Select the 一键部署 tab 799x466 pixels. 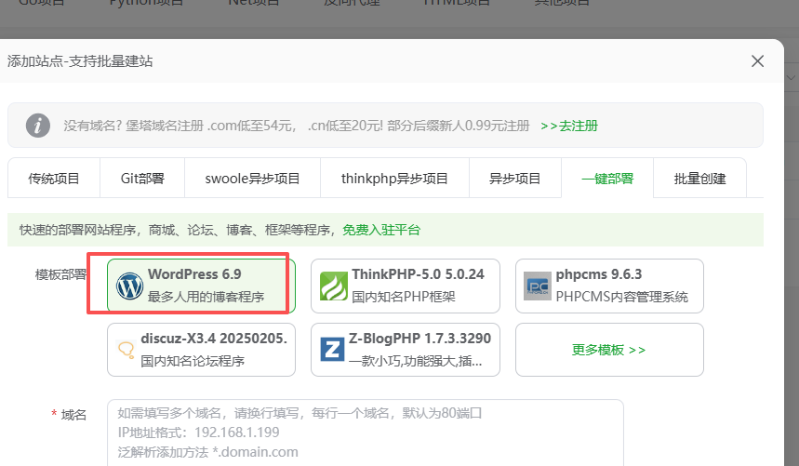[x=607, y=179]
